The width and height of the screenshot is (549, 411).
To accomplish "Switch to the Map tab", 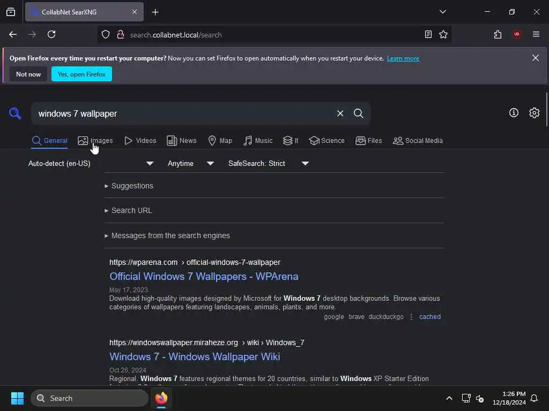I will click(x=220, y=141).
